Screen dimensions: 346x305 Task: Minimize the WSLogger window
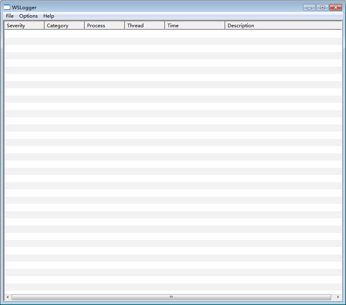[x=309, y=8]
